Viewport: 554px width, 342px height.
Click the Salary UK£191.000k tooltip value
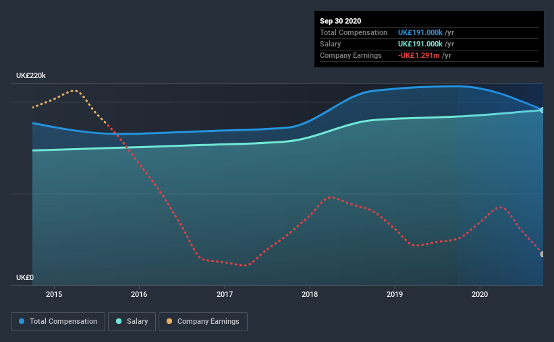(420, 44)
